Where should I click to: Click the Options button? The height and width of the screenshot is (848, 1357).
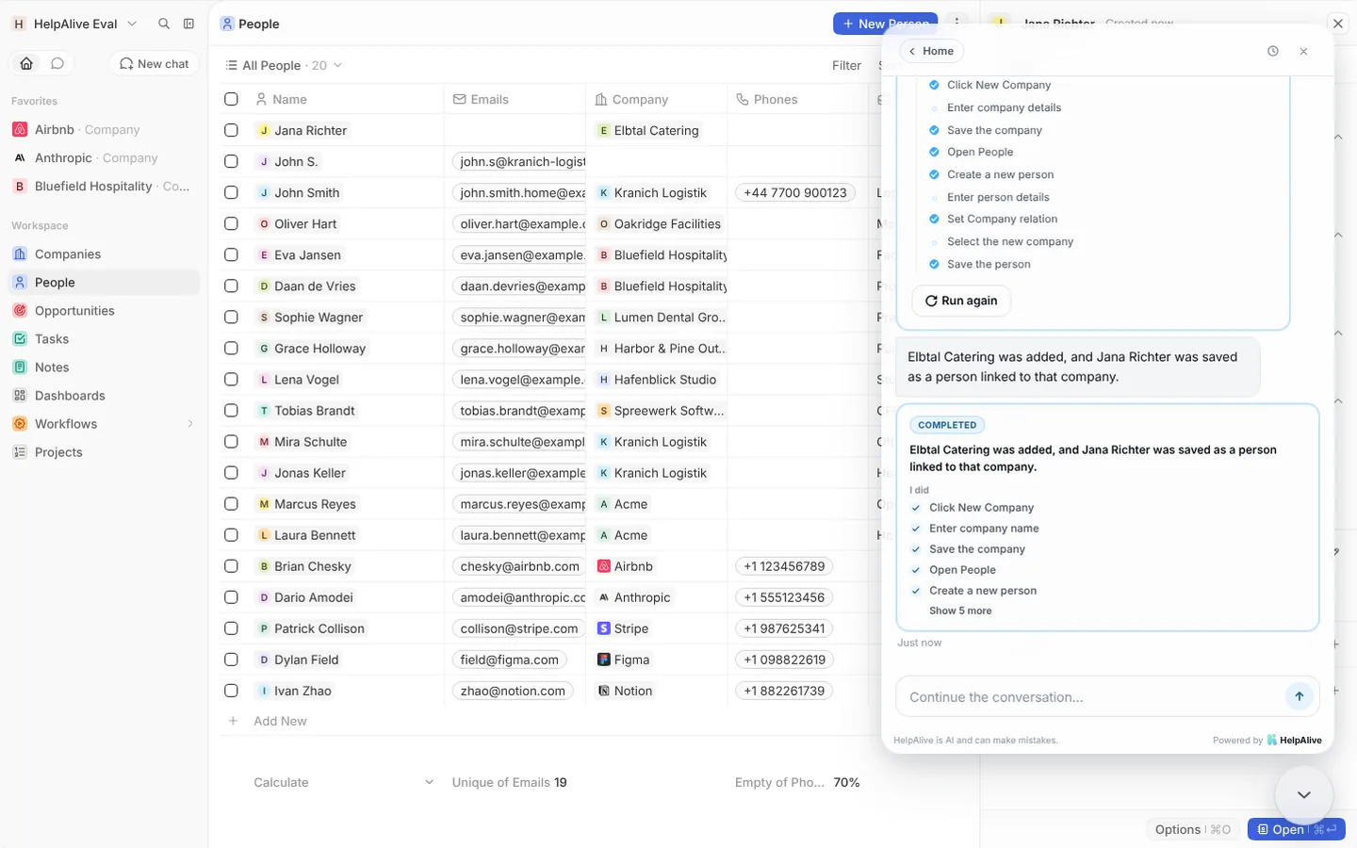[1192, 829]
